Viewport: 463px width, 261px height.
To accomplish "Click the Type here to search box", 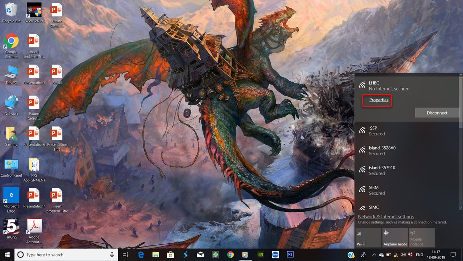I will click(x=66, y=255).
